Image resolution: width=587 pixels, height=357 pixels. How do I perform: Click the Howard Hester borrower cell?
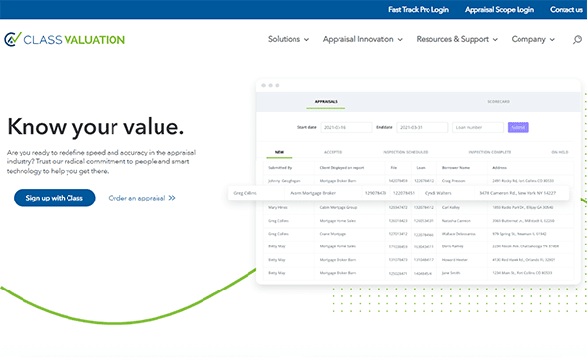tap(455, 260)
